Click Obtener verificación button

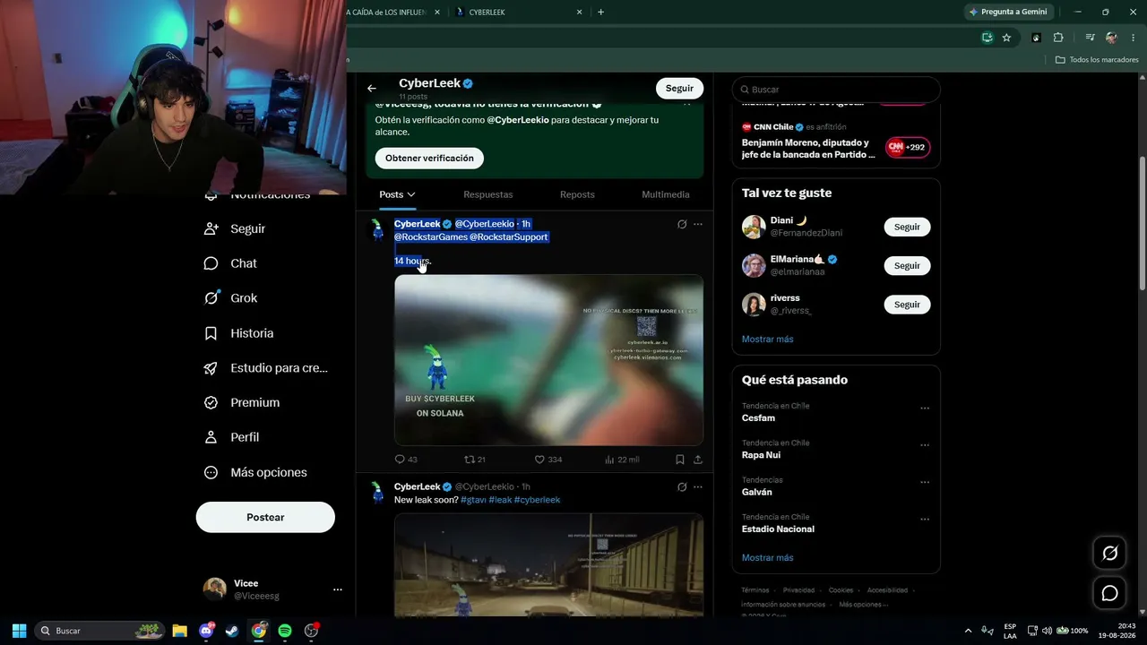click(x=429, y=159)
